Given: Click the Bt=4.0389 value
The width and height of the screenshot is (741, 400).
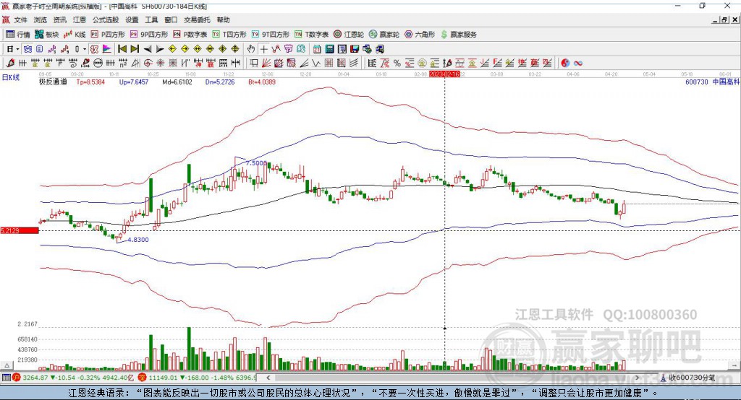Looking at the screenshot, I should [262, 82].
